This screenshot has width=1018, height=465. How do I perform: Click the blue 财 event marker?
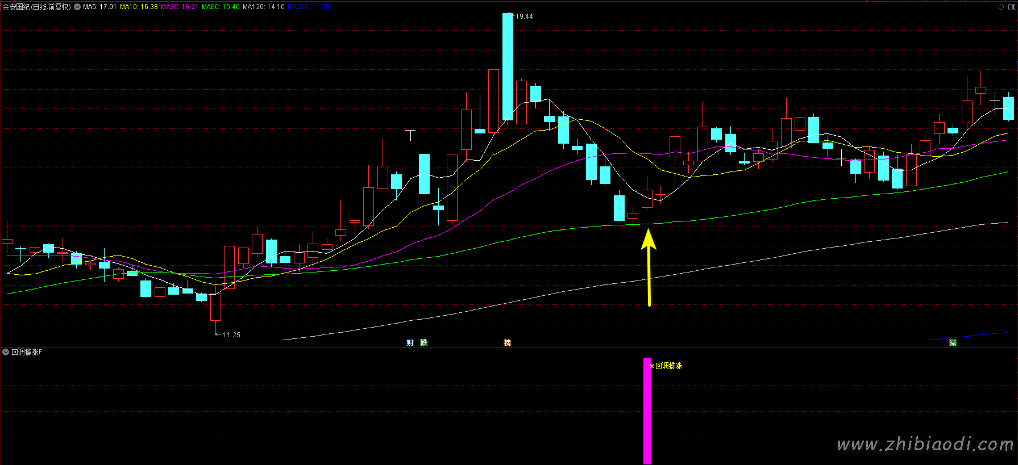pyautogui.click(x=410, y=342)
